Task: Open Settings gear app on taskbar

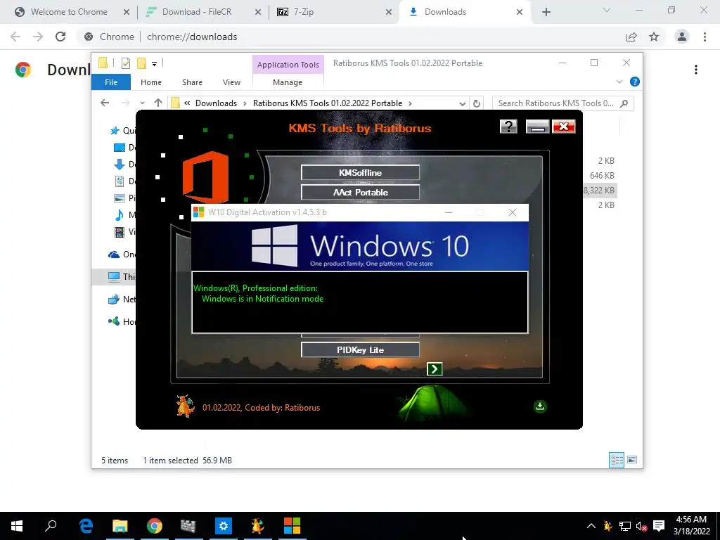Action: [223, 526]
